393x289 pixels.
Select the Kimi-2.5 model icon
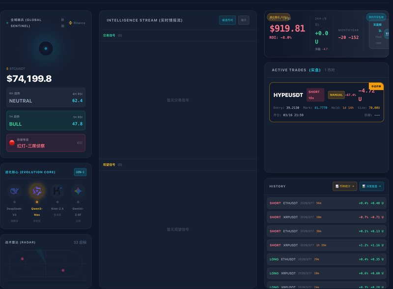[x=57, y=191]
